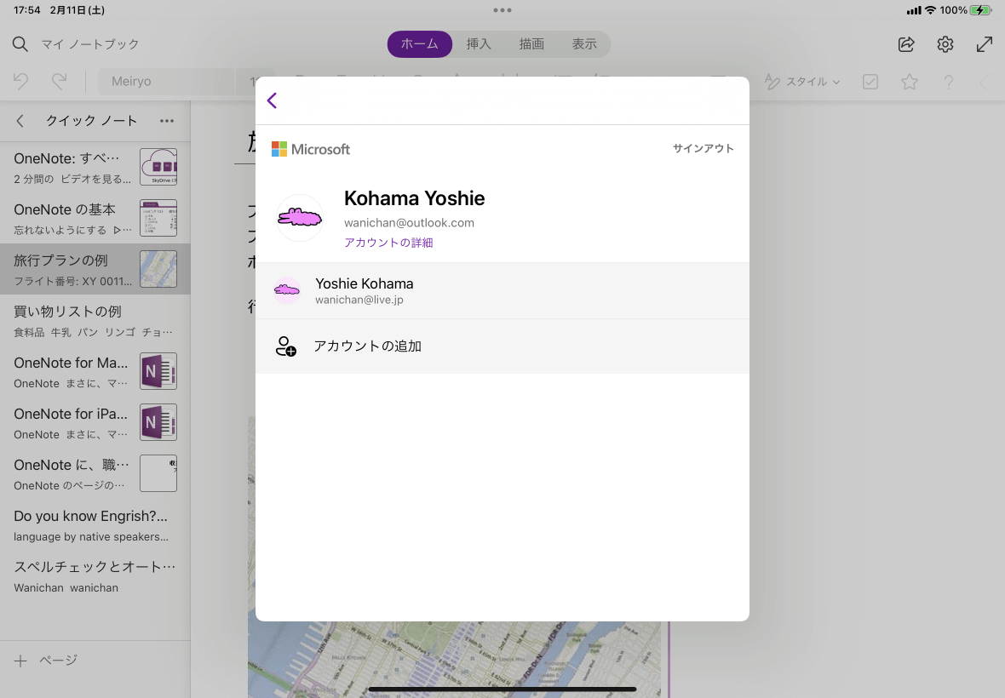The image size is (1005, 698).
Task: Click the OneNote logo thumbnail for OneNote for Ma...
Action: point(158,371)
